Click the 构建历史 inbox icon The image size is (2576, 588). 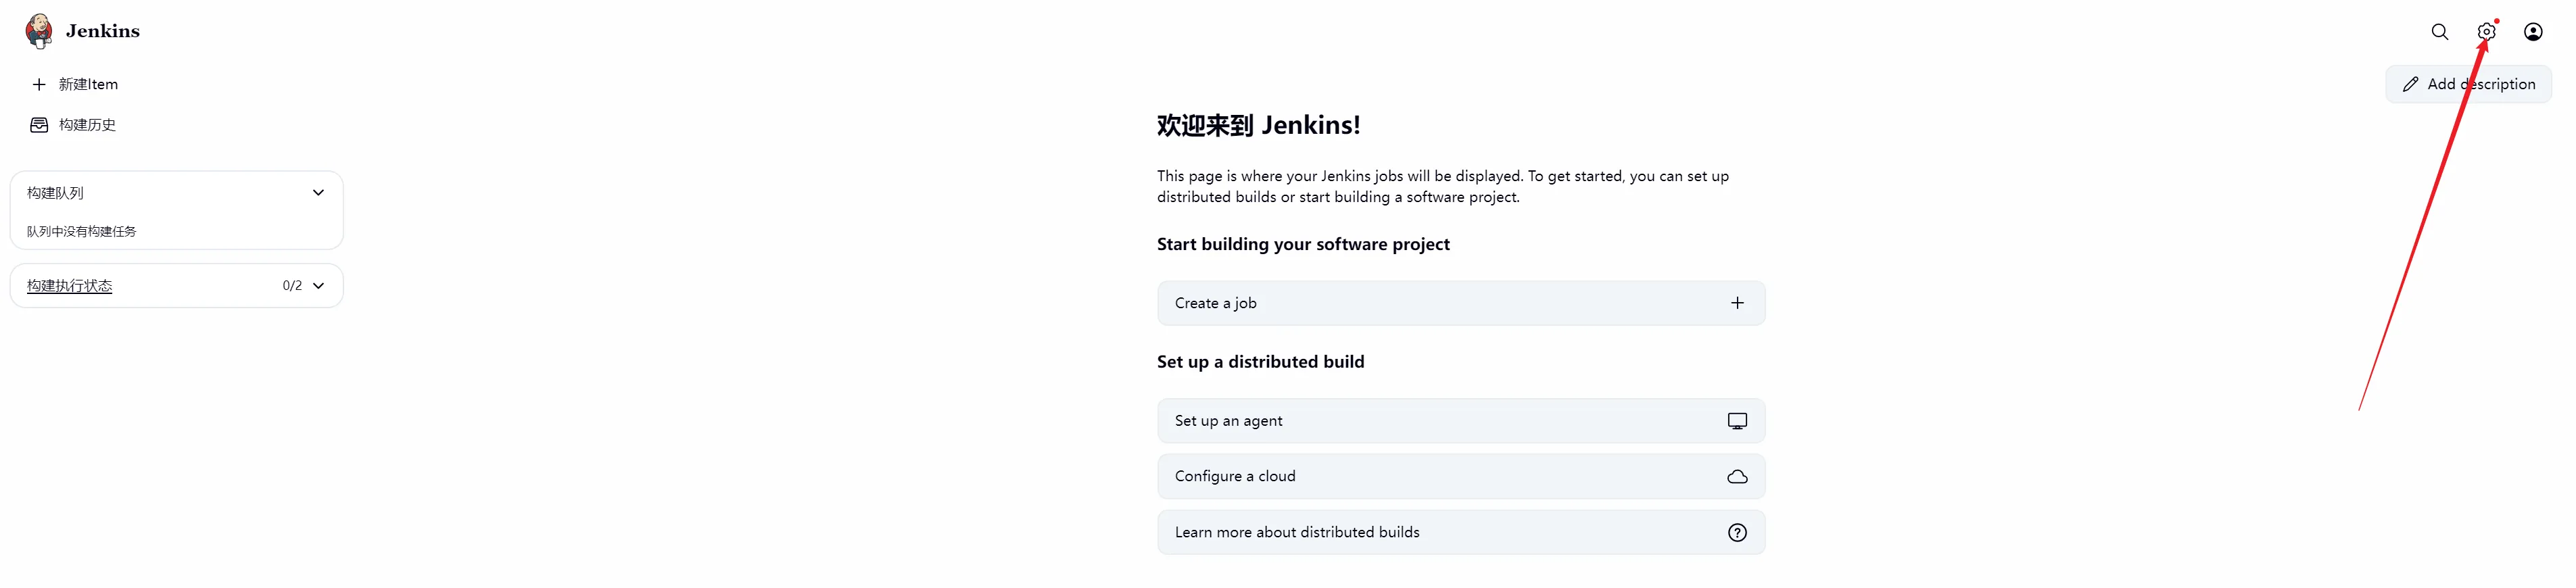39,125
